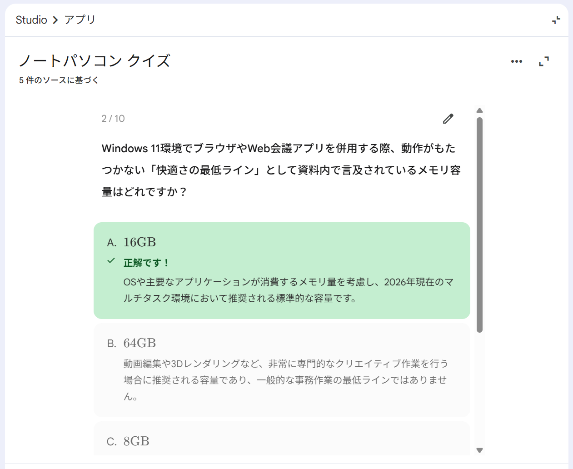
Task: Select answer option A. 16GB
Action: tap(282, 270)
